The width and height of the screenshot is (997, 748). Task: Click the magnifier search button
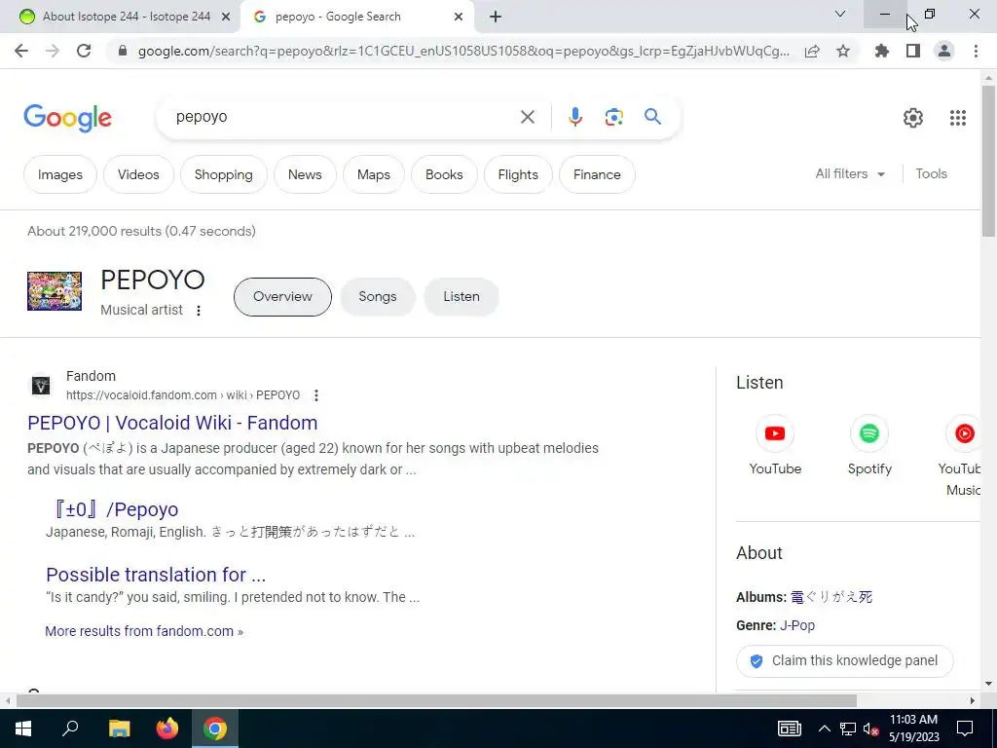coord(652,117)
